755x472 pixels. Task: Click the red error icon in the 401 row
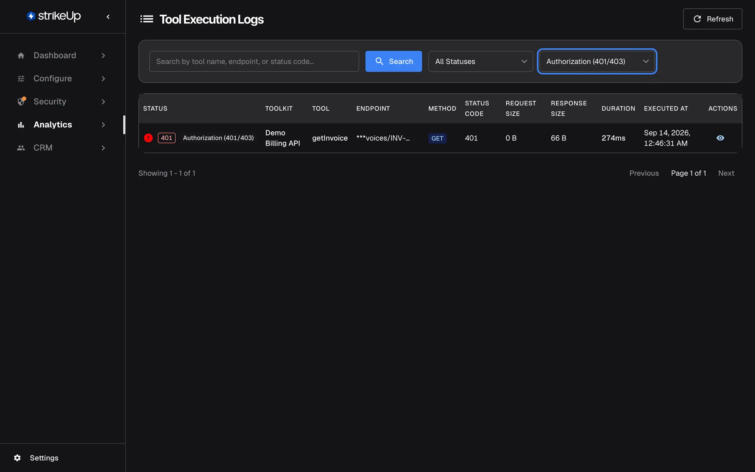148,138
